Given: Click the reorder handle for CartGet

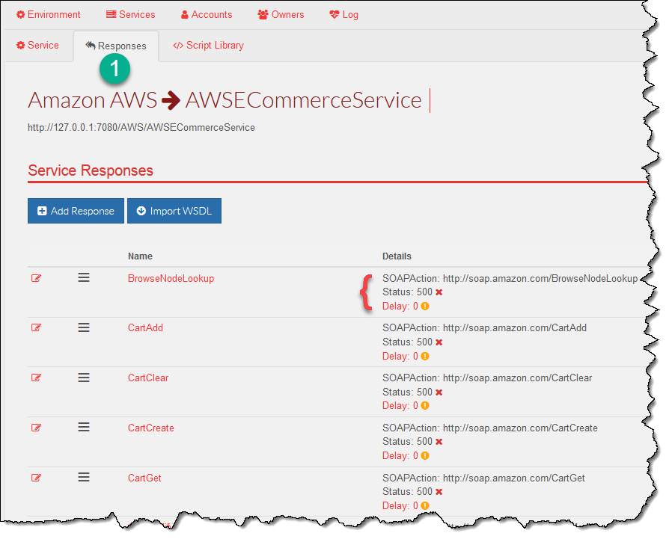Looking at the screenshot, I should [x=84, y=477].
